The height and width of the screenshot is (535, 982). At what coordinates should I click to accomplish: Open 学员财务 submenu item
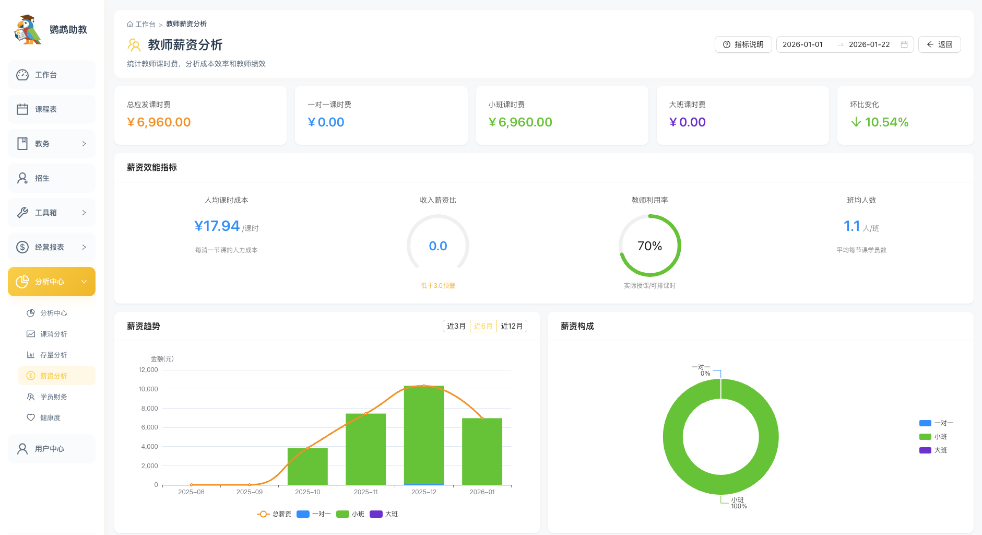click(53, 397)
